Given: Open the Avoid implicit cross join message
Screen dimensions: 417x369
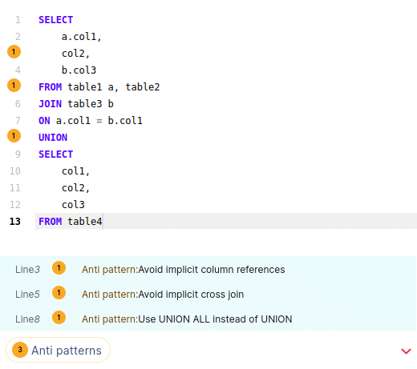Looking at the screenshot, I should 163,295.
